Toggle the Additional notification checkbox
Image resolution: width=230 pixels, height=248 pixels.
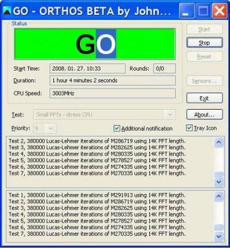[x=117, y=128]
